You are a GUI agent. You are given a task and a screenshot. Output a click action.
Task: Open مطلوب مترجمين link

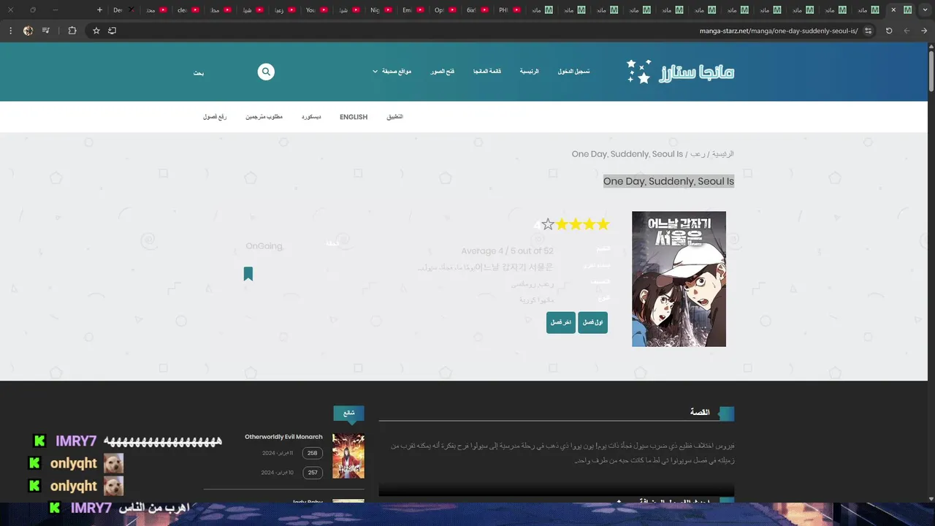coord(264,117)
